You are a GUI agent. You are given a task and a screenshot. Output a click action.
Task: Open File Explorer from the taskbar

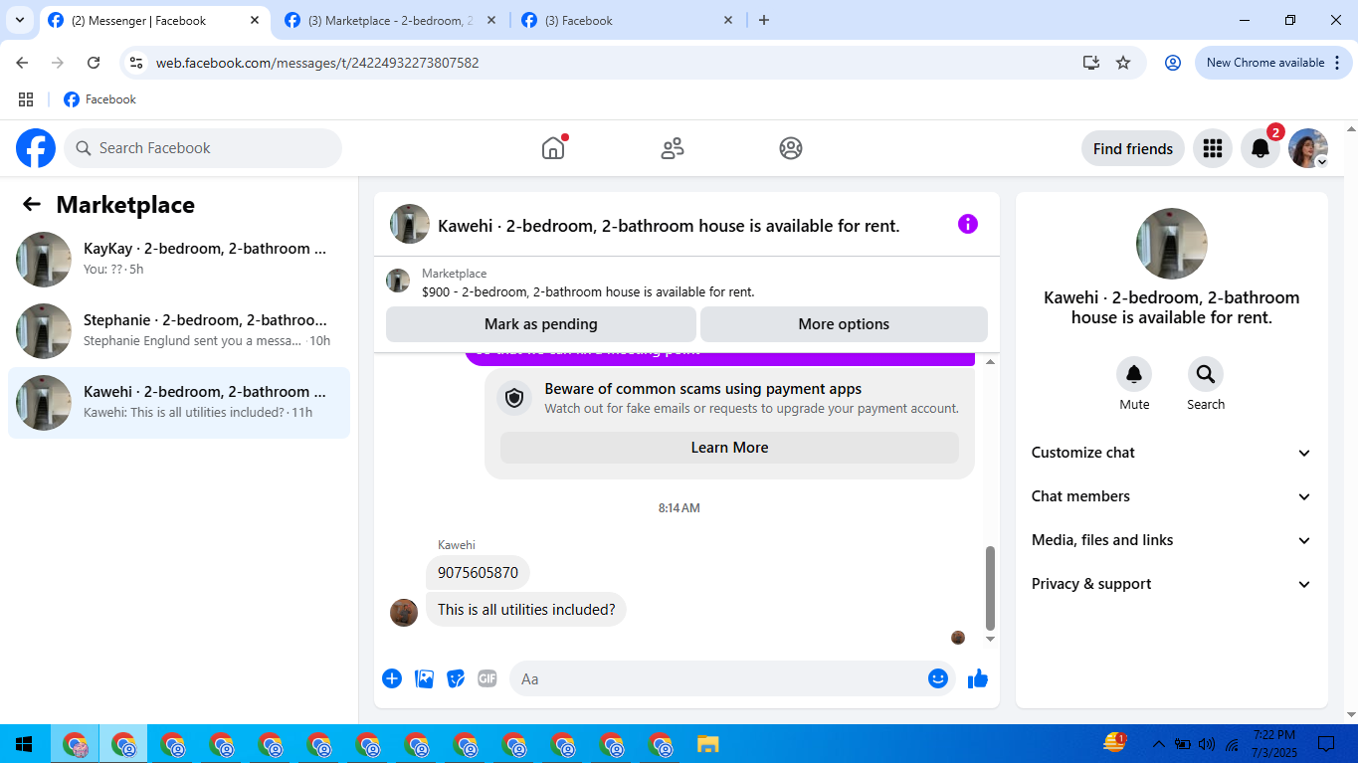pos(707,743)
